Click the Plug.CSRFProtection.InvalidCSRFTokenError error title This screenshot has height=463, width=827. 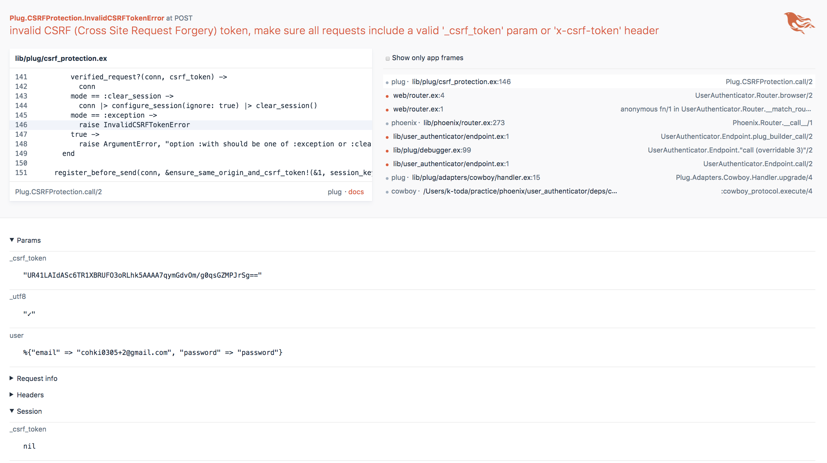pos(87,18)
